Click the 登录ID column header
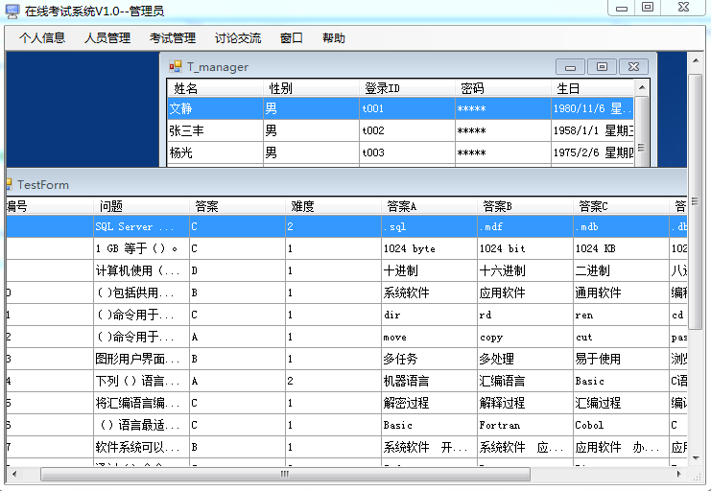 407,88
